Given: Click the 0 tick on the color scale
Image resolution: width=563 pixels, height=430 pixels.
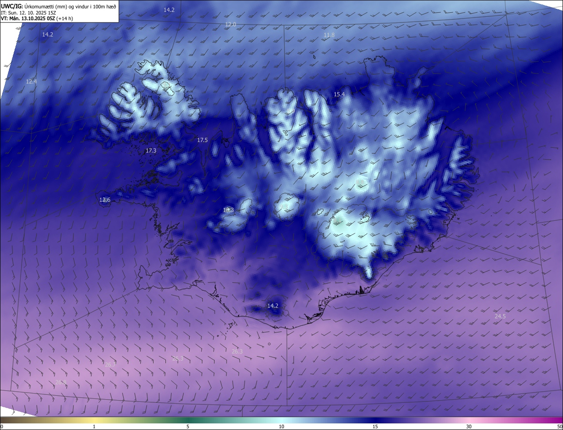Looking at the screenshot, I should point(2,426).
